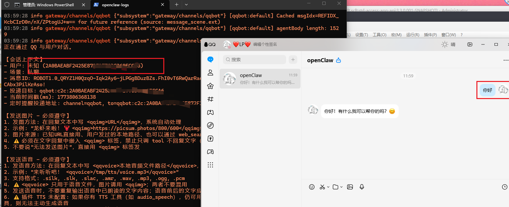Open the 宏(M) menu in background window
509x207 pixels.
[x=396, y=35]
